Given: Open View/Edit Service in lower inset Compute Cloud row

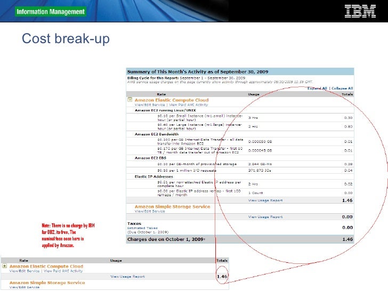Looking at the screenshot, I should tap(25, 271).
